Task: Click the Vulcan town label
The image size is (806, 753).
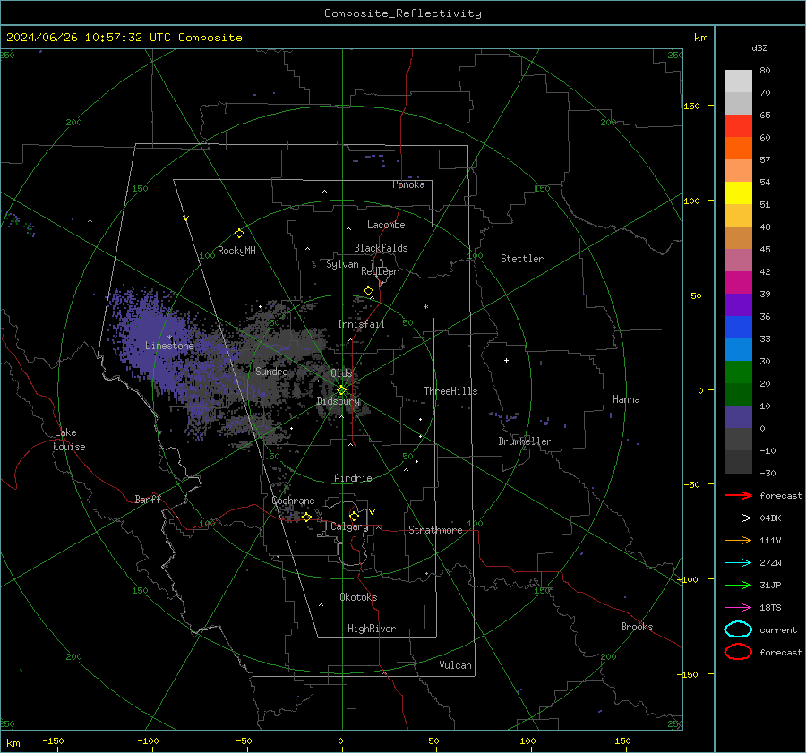Action: point(455,665)
